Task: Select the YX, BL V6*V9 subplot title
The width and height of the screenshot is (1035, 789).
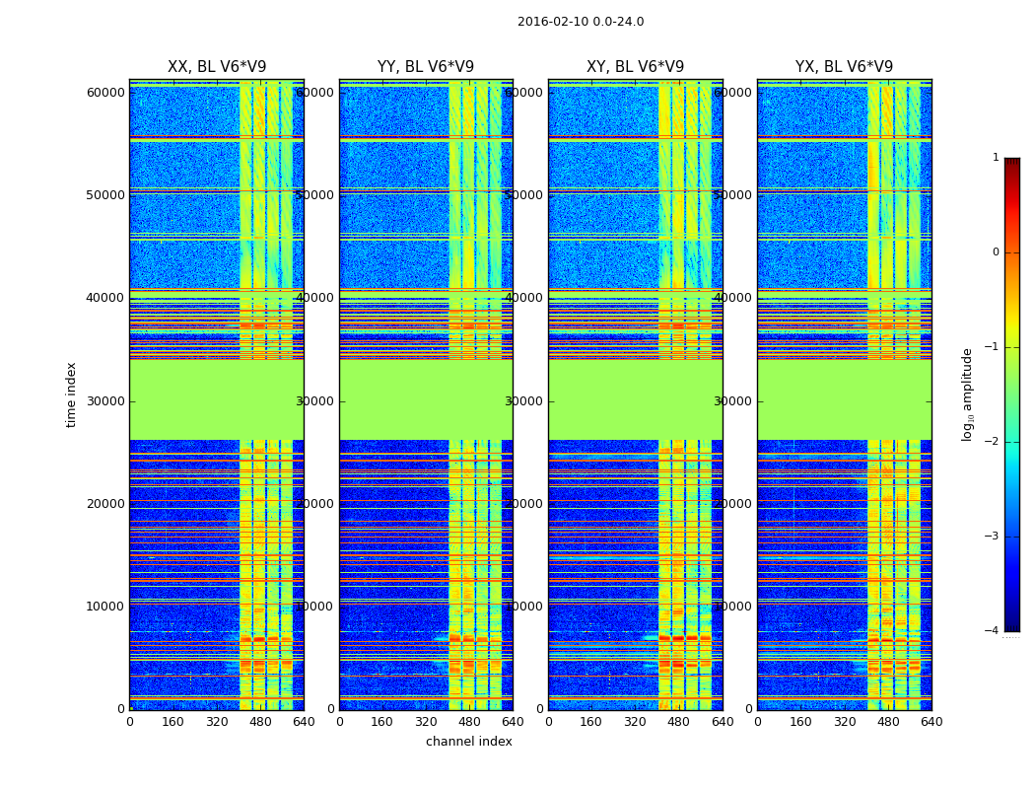Action: click(x=844, y=67)
